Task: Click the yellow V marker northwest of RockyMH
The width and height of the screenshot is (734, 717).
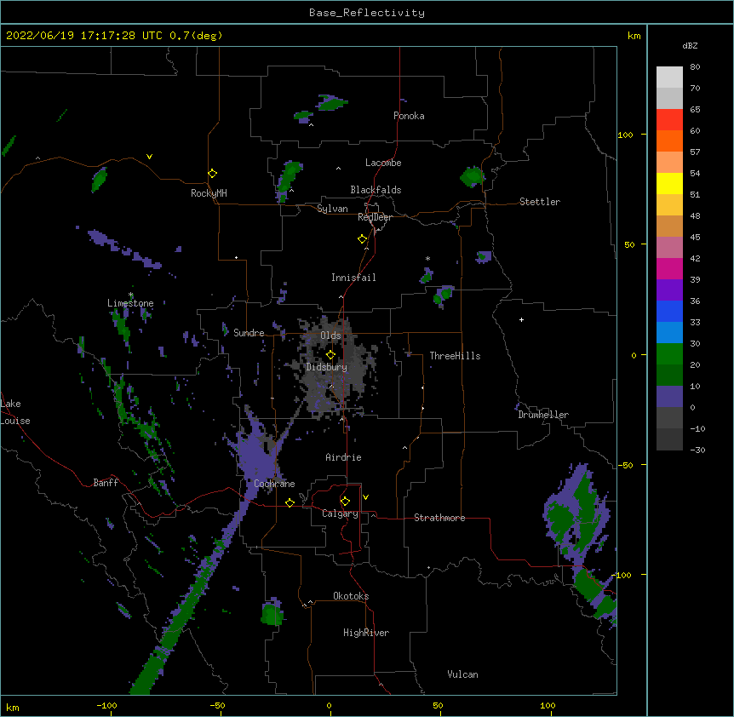Action: click(149, 157)
